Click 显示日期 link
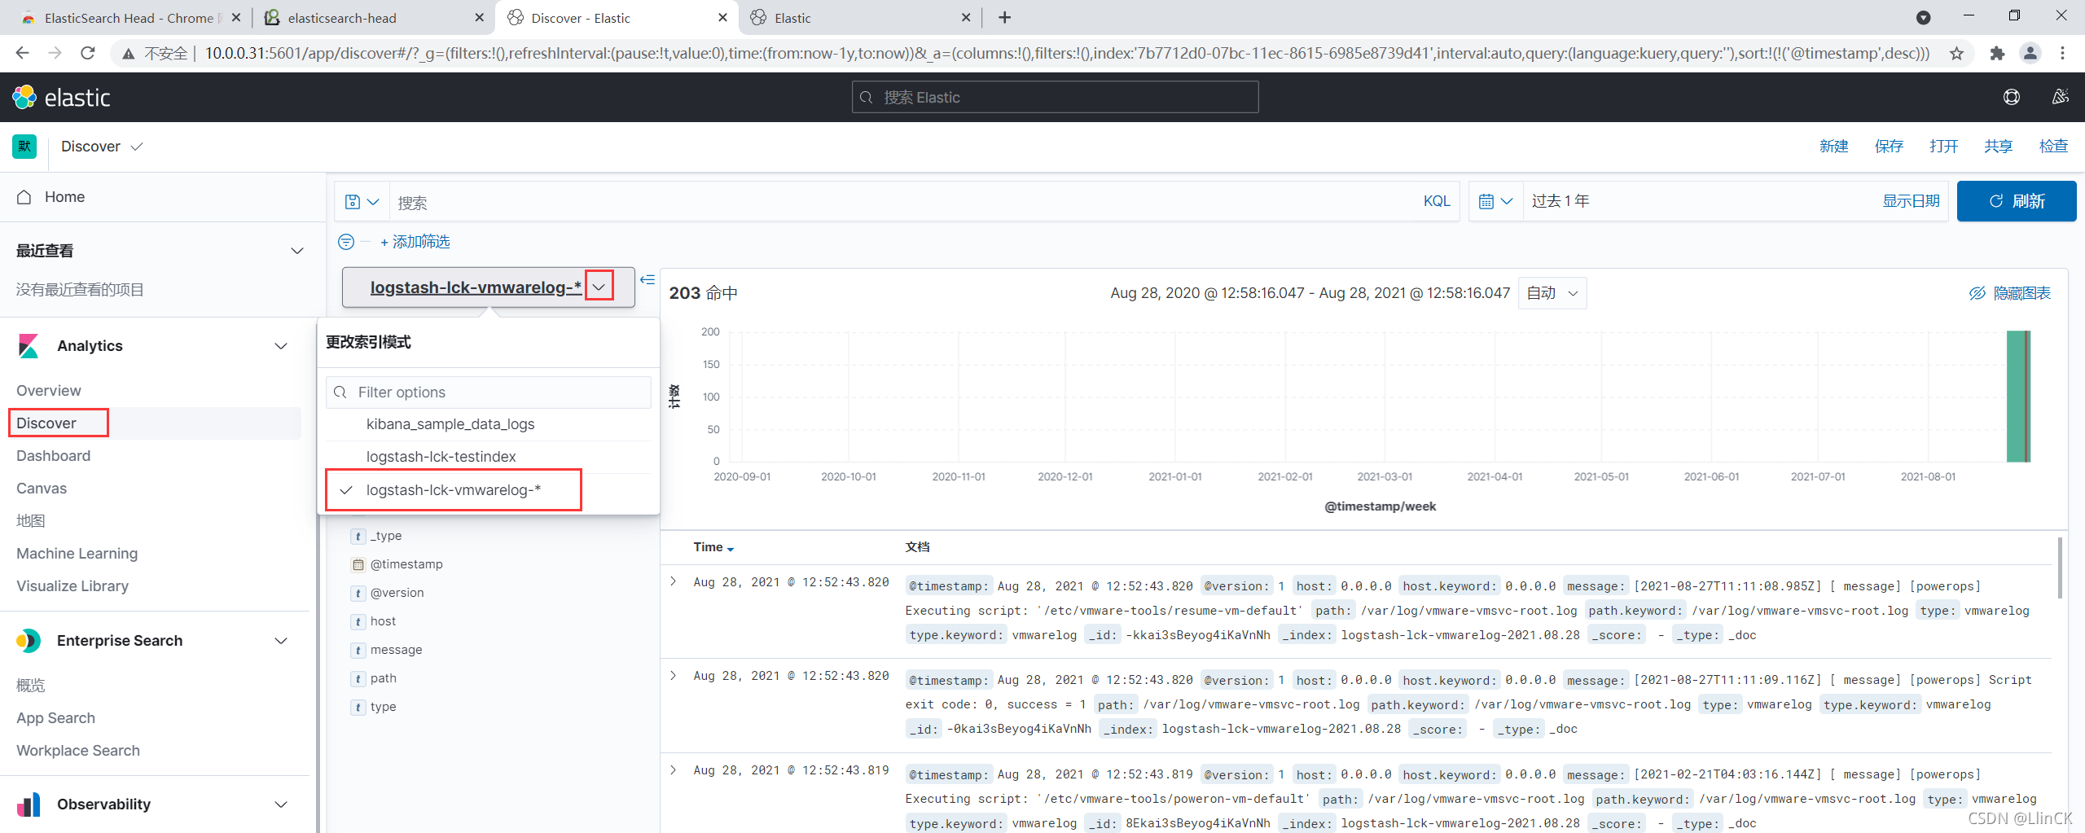This screenshot has height=833, width=2085. tap(1911, 201)
